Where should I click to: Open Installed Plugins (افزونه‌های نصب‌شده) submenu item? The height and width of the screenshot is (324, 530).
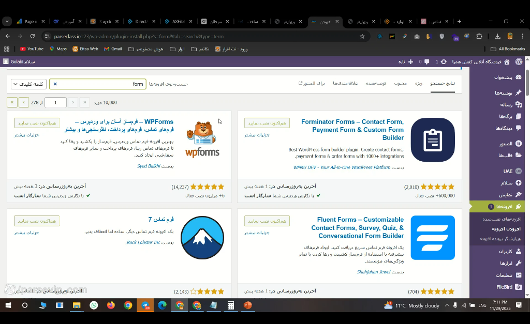[501, 219]
